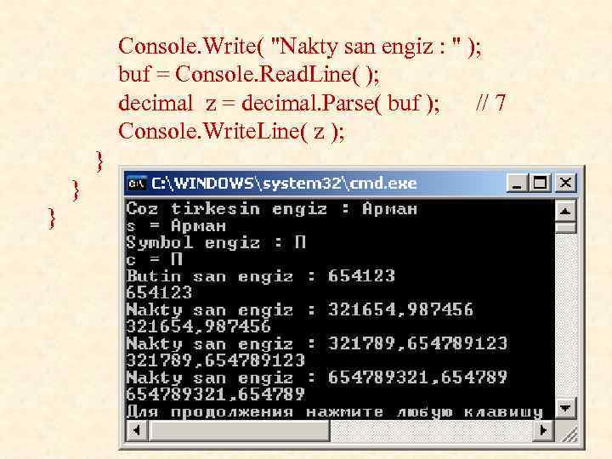Viewport: 612px width, 459px height.
Task: Click the cmd.exe window title text
Action: point(284,183)
